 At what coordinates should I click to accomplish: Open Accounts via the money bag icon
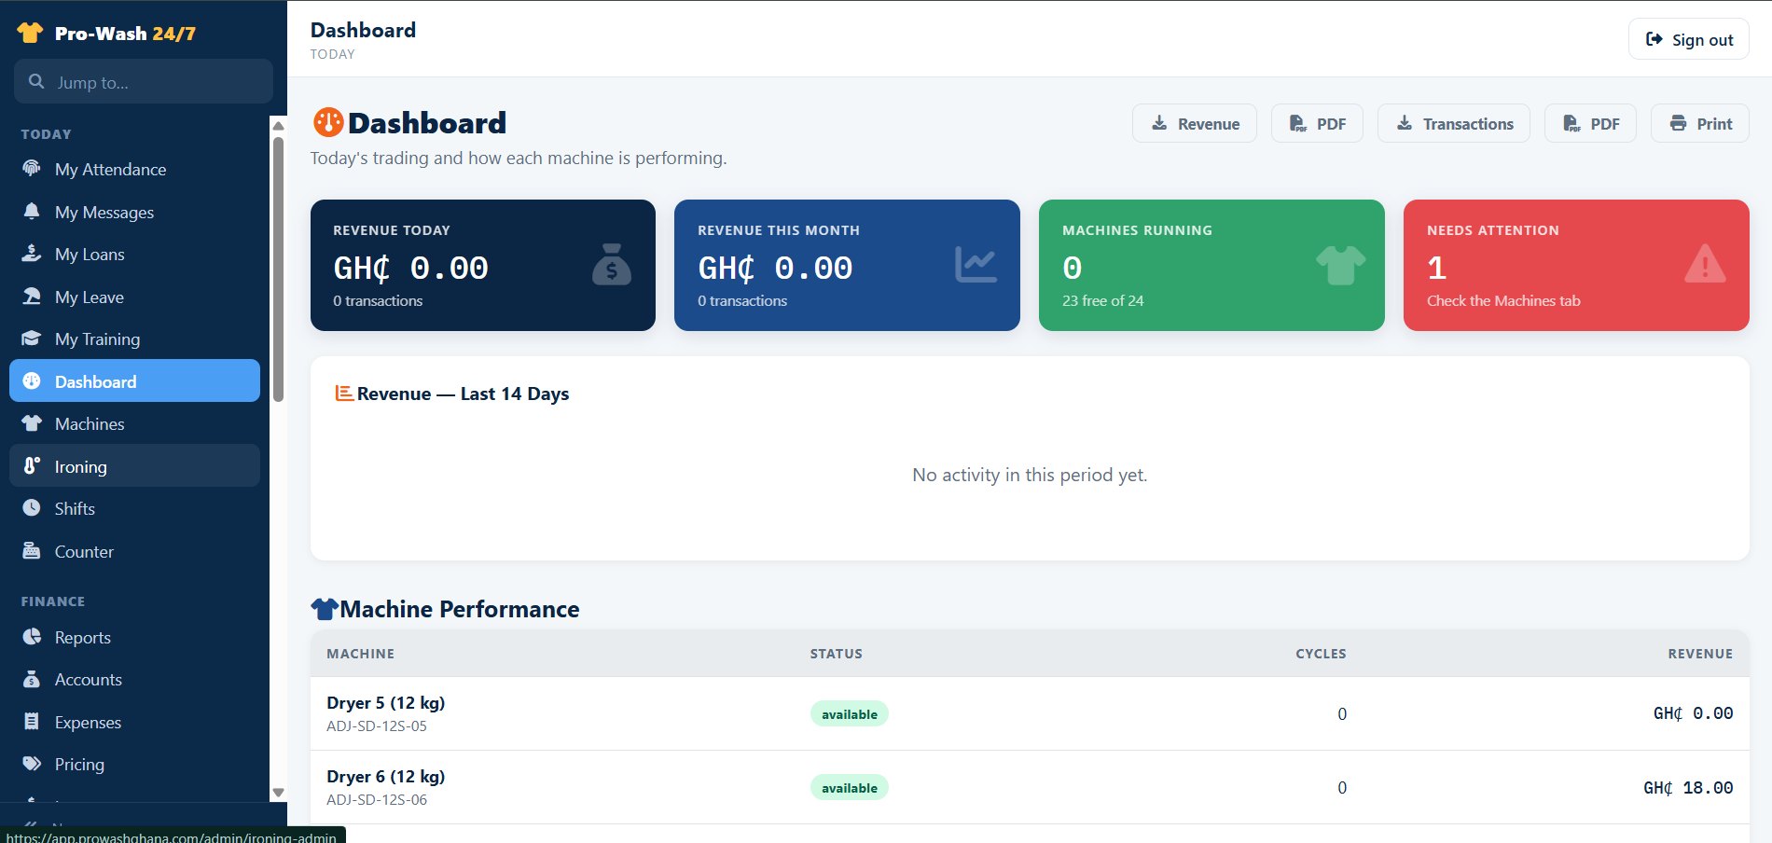[32, 679]
